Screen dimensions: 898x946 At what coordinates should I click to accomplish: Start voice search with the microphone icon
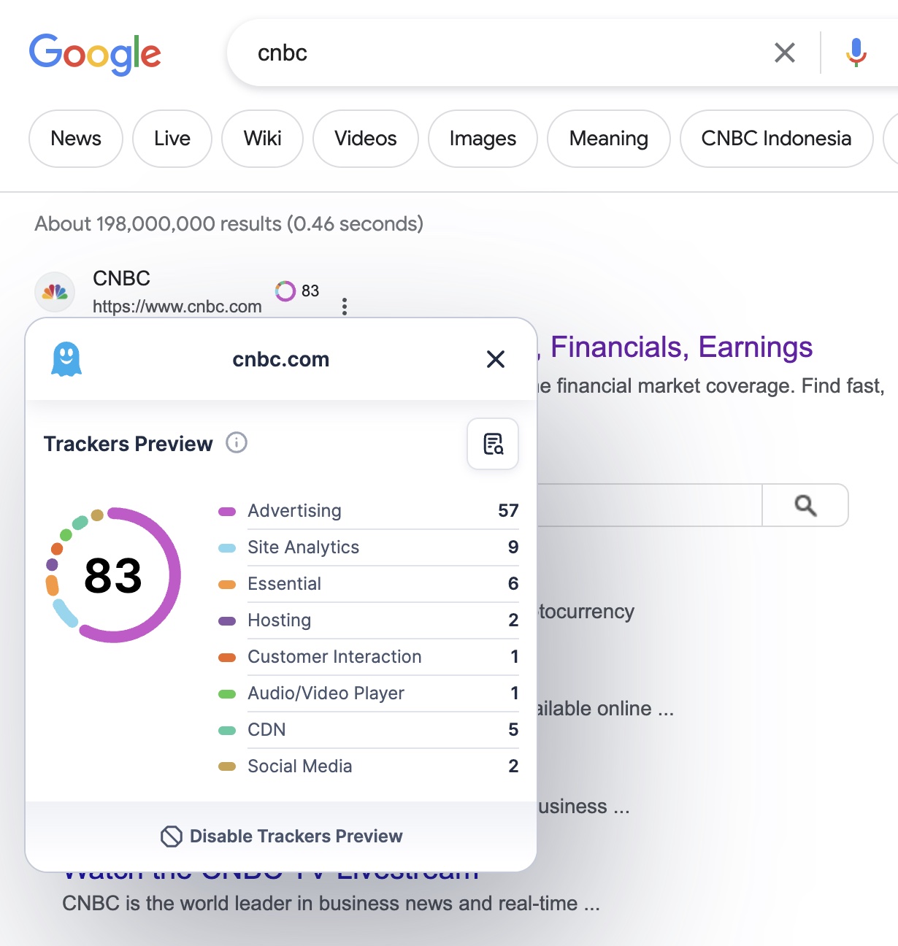click(856, 53)
